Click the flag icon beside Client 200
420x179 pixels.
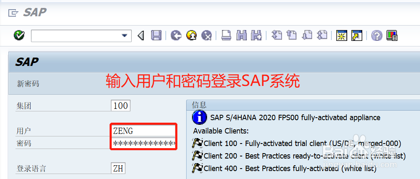coord(198,156)
